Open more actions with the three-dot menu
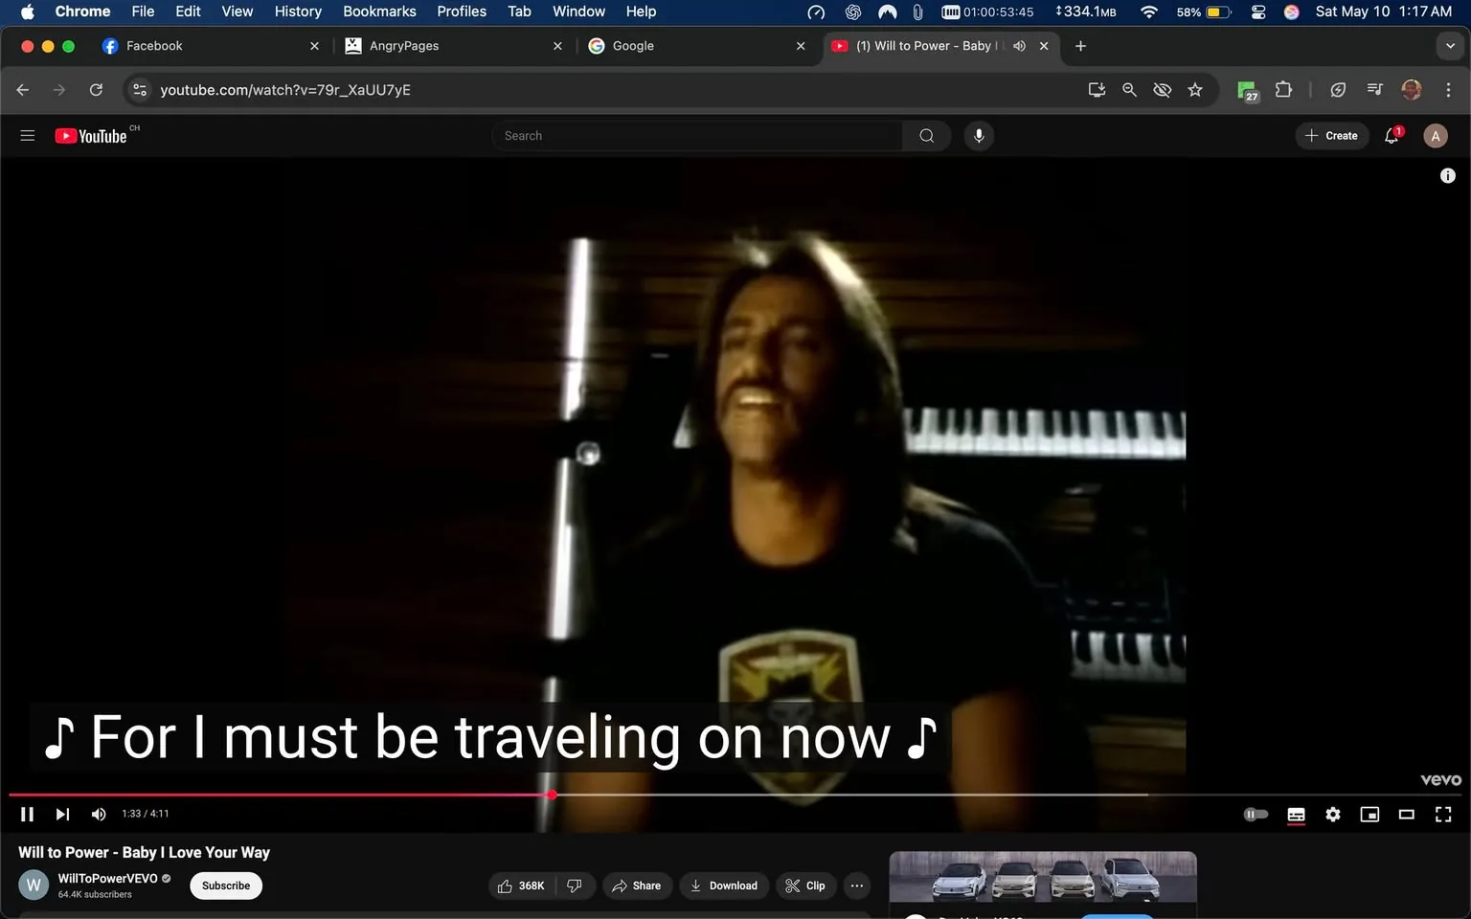Image resolution: width=1471 pixels, height=919 pixels. 856,885
